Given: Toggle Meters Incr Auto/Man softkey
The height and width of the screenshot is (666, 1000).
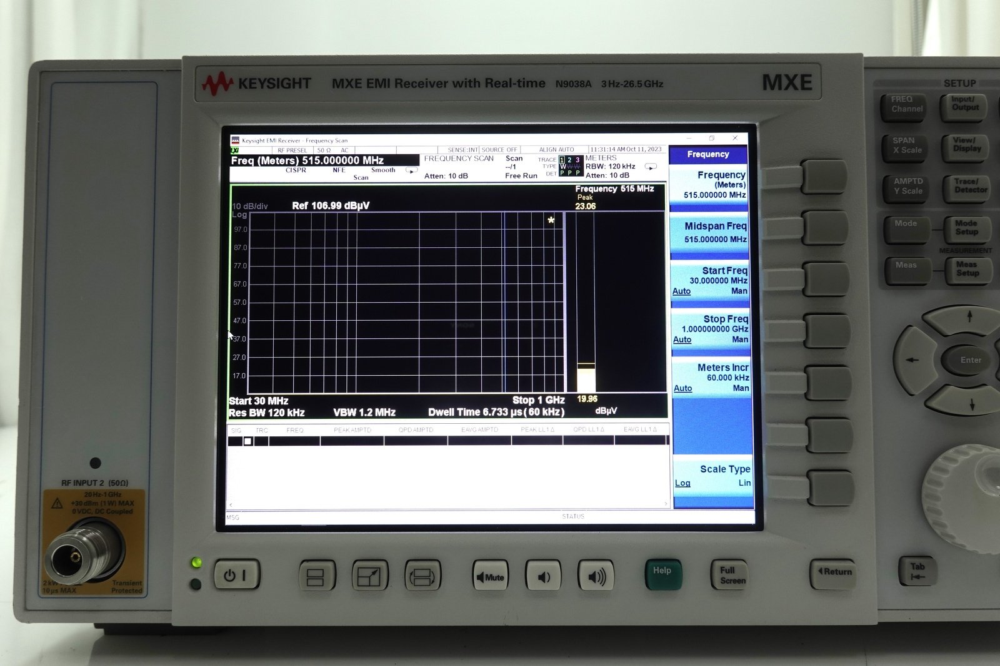Looking at the screenshot, I should tap(712, 378).
